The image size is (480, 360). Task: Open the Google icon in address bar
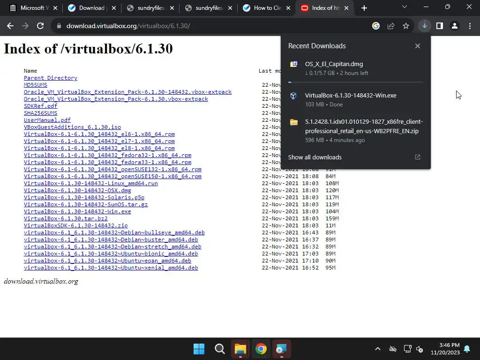point(376,26)
